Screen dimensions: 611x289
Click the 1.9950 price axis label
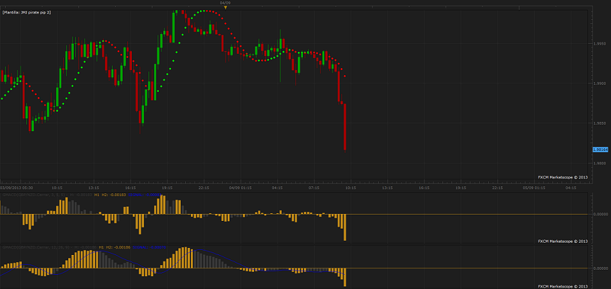pos(599,44)
